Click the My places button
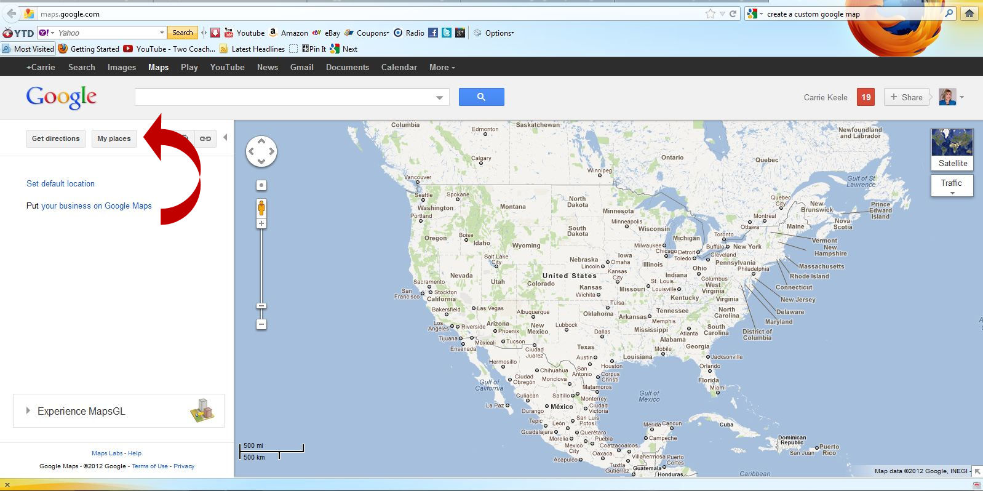The image size is (983, 491). coord(114,138)
